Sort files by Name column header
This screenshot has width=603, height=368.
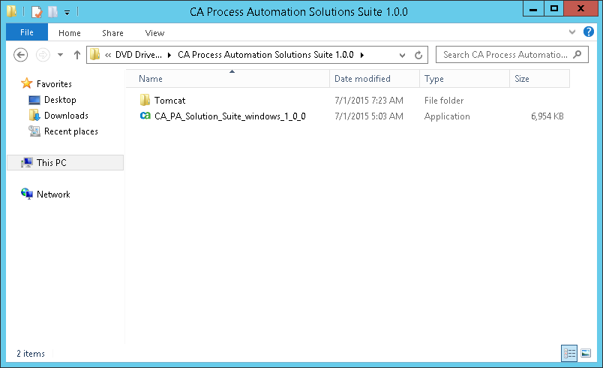click(151, 79)
